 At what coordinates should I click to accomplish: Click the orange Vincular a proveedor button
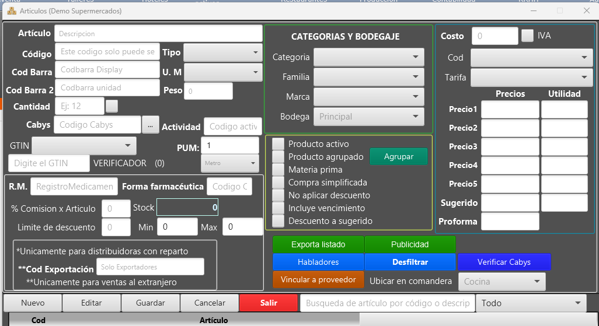click(318, 280)
